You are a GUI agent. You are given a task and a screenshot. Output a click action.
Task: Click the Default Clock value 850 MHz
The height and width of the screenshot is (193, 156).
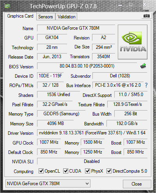pos(49,152)
